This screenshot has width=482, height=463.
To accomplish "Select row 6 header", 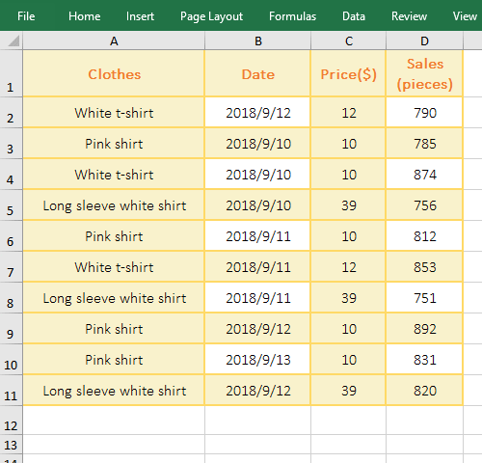I will point(12,236).
